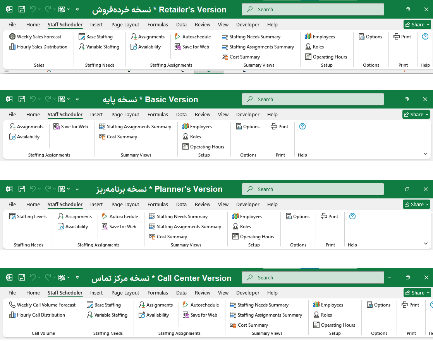Click Print in Basic Version ribbon
The height and width of the screenshot is (341, 433).
click(279, 127)
